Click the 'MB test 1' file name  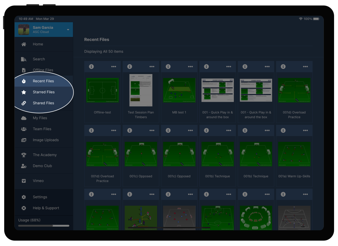coord(179,112)
